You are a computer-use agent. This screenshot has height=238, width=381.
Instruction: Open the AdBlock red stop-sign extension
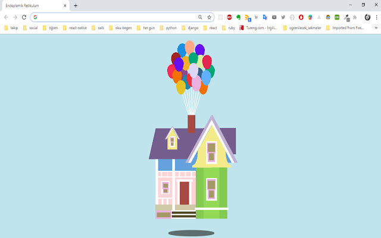point(229,17)
